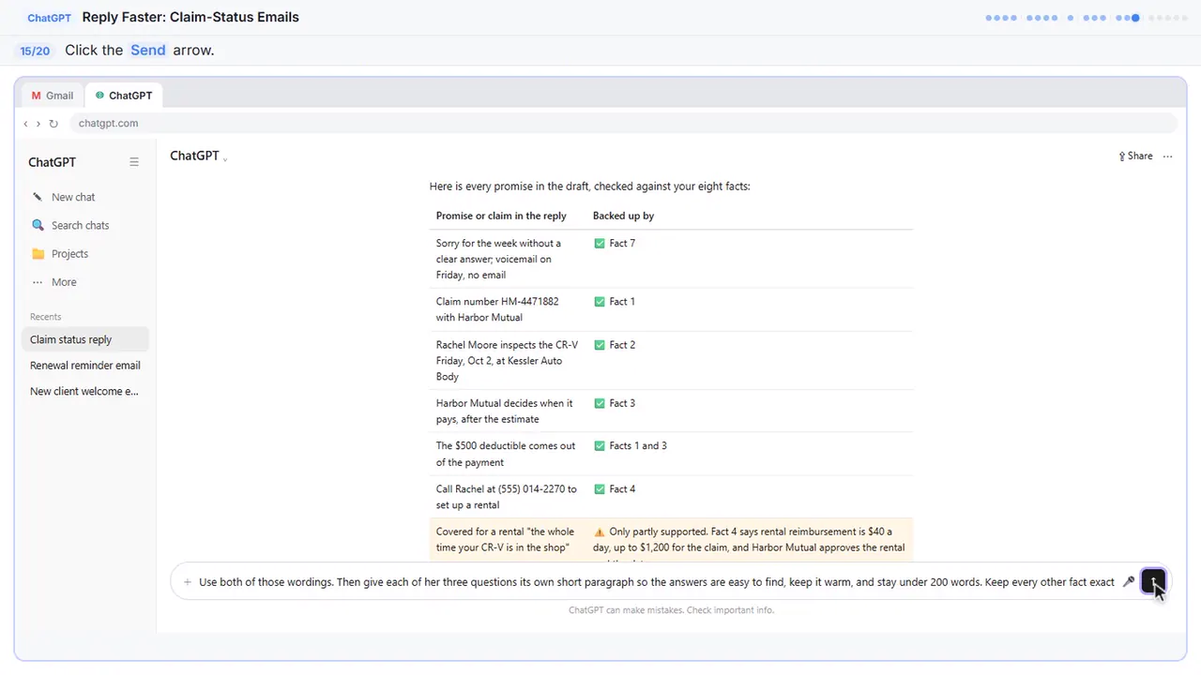Click the Send arrow button
The image size is (1201, 675).
tap(1153, 581)
